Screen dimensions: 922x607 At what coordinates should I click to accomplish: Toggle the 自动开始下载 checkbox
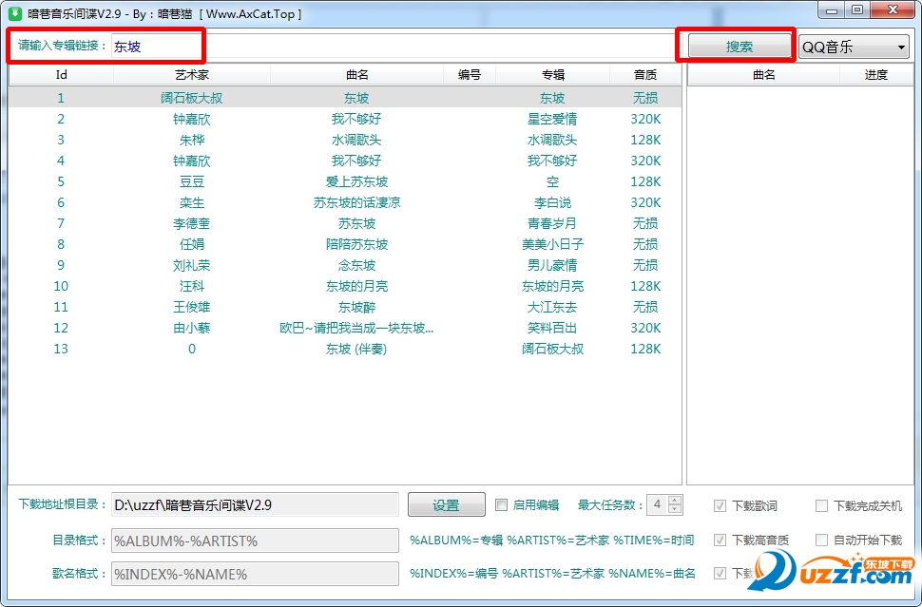[x=822, y=540]
